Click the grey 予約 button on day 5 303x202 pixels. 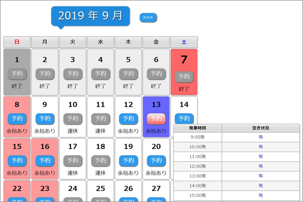[128, 74]
